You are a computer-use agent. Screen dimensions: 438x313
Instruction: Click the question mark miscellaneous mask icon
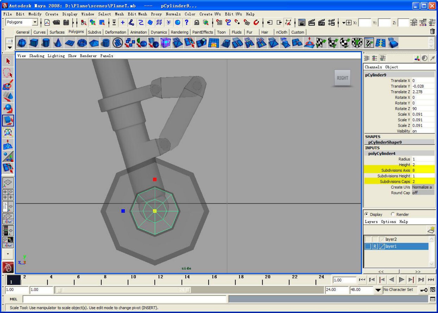187,22
